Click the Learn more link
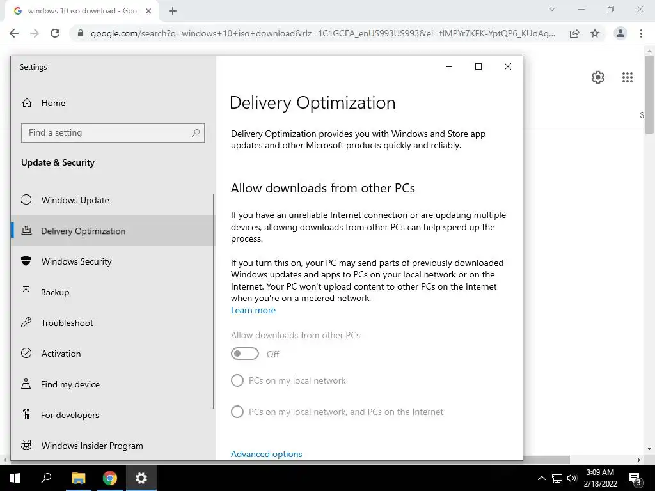The height and width of the screenshot is (491, 655). 253,310
